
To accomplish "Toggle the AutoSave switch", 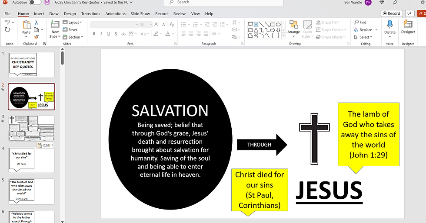I will click(x=35, y=2).
